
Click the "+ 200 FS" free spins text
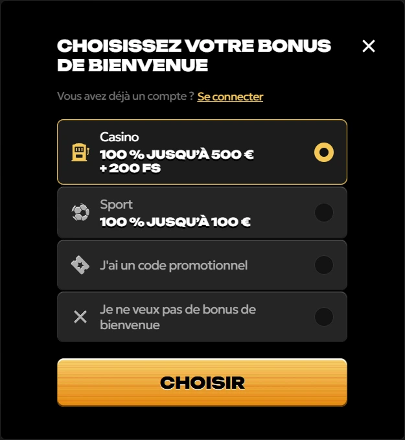click(x=130, y=168)
